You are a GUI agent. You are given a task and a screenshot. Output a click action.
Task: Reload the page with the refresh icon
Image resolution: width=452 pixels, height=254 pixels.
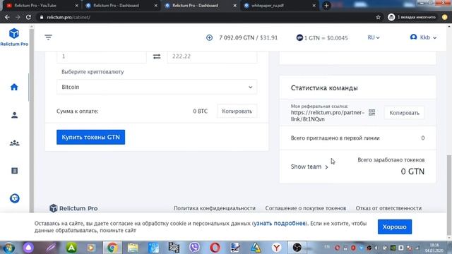pos(28,17)
